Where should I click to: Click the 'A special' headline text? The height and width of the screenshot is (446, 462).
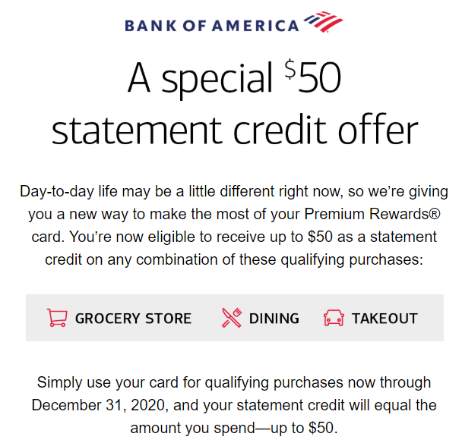click(x=200, y=78)
